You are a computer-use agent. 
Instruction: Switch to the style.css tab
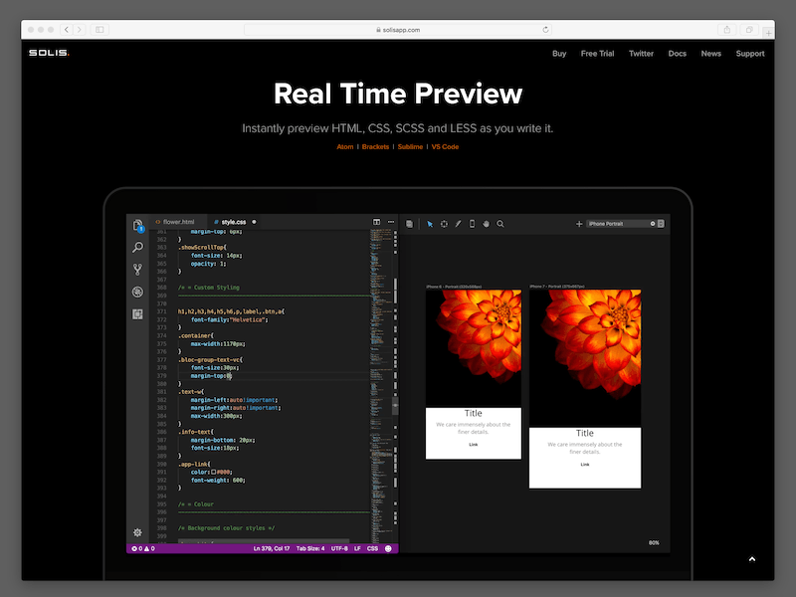click(233, 221)
